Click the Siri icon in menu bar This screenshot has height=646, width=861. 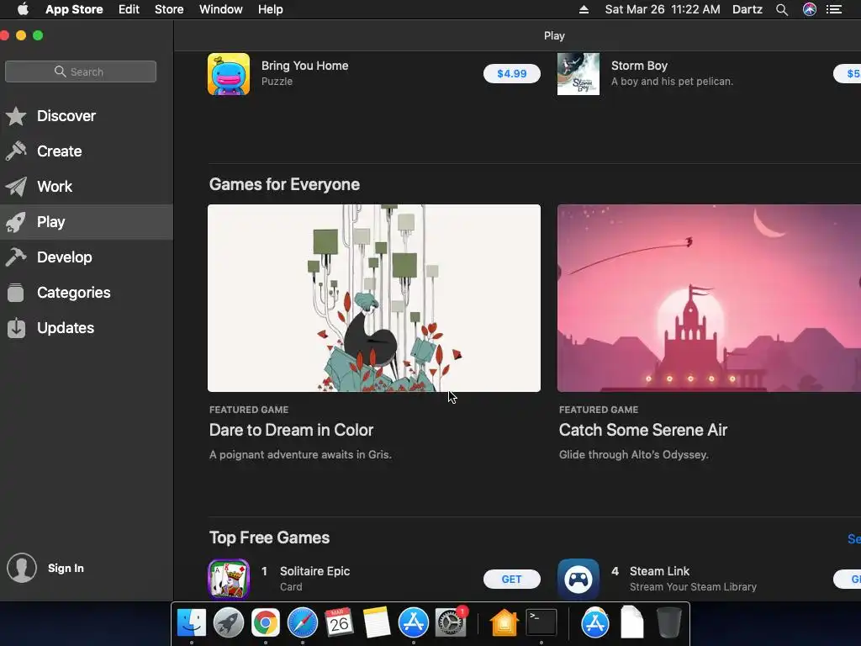pyautogui.click(x=810, y=9)
